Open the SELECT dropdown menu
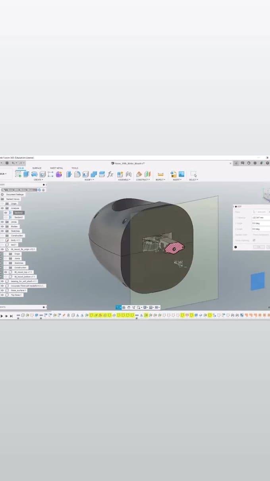Image resolution: width=270 pixels, height=481 pixels. pyautogui.click(x=193, y=180)
